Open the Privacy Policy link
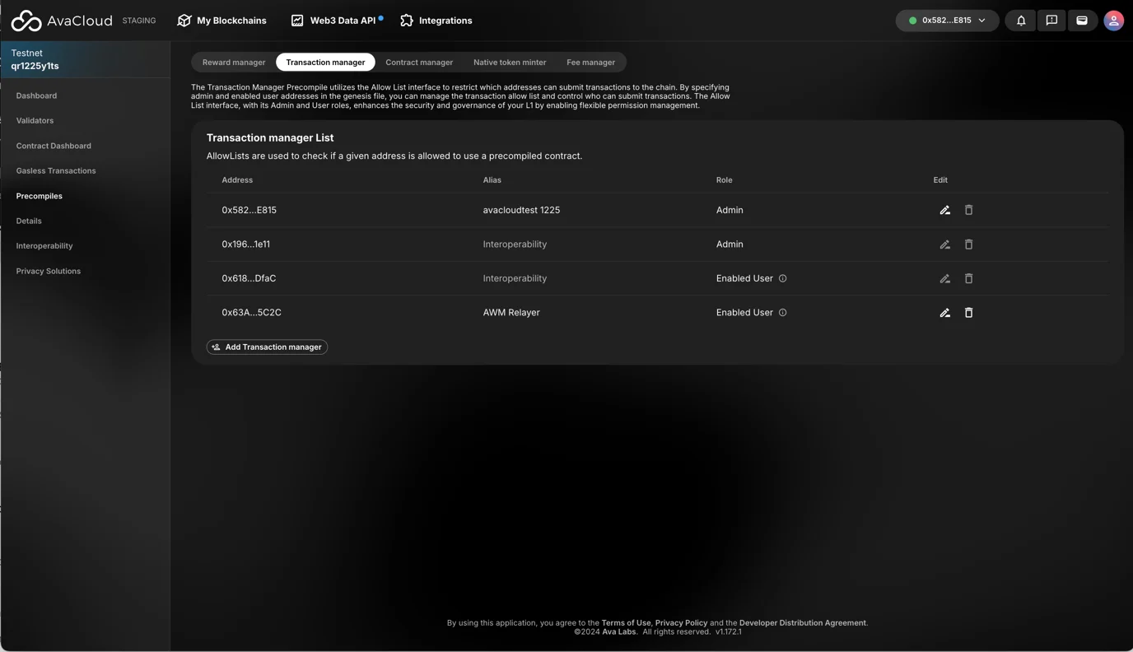 tap(681, 623)
